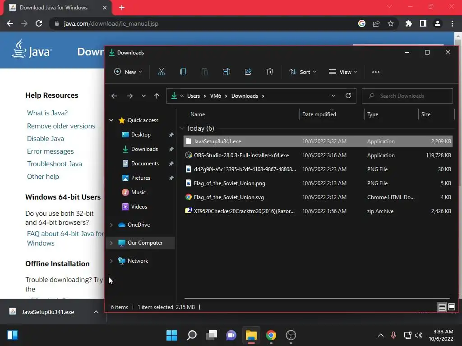Viewport: 462px width, 346px height.
Task: Collapse the Today (6) group
Action: (x=182, y=128)
